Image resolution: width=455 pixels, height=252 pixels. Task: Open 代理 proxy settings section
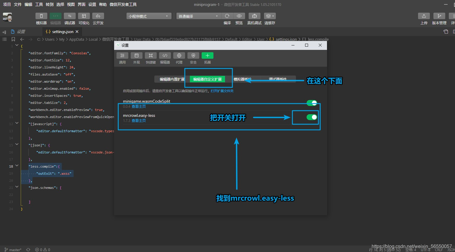coord(179,55)
